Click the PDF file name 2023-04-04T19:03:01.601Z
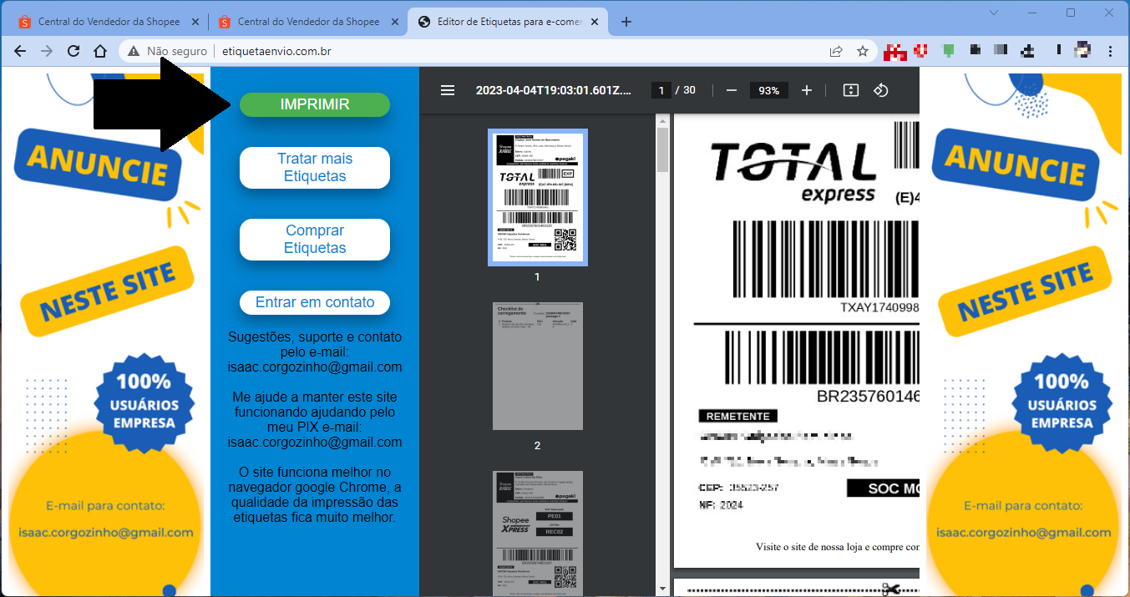The width and height of the screenshot is (1130, 597). coord(554,90)
